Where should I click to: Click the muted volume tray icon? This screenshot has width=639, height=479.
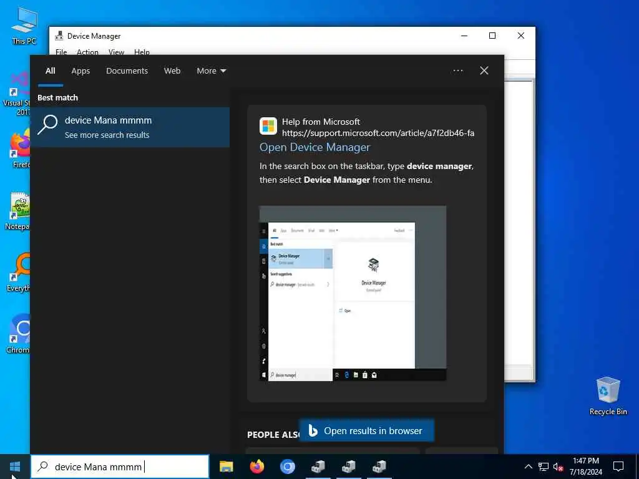coord(558,467)
